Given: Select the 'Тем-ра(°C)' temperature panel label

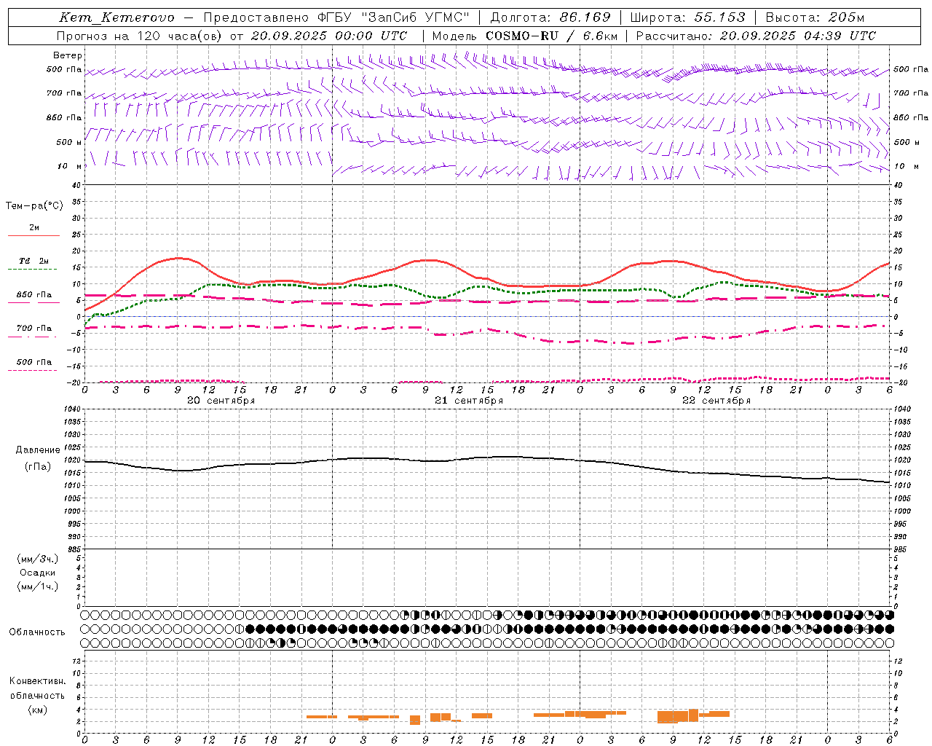Looking at the screenshot, I should [34, 206].
